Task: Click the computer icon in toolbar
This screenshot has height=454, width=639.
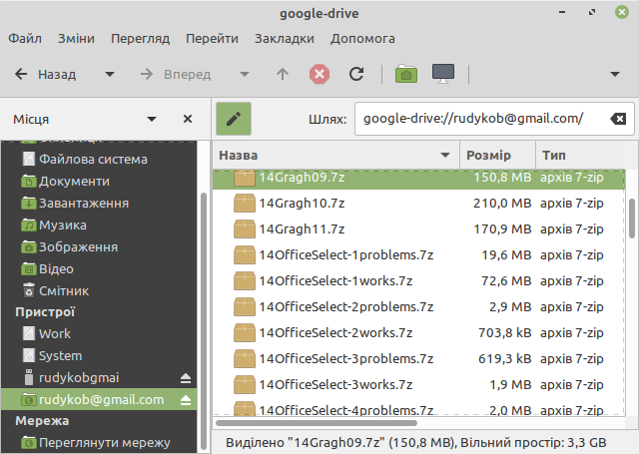Action: coord(443,74)
